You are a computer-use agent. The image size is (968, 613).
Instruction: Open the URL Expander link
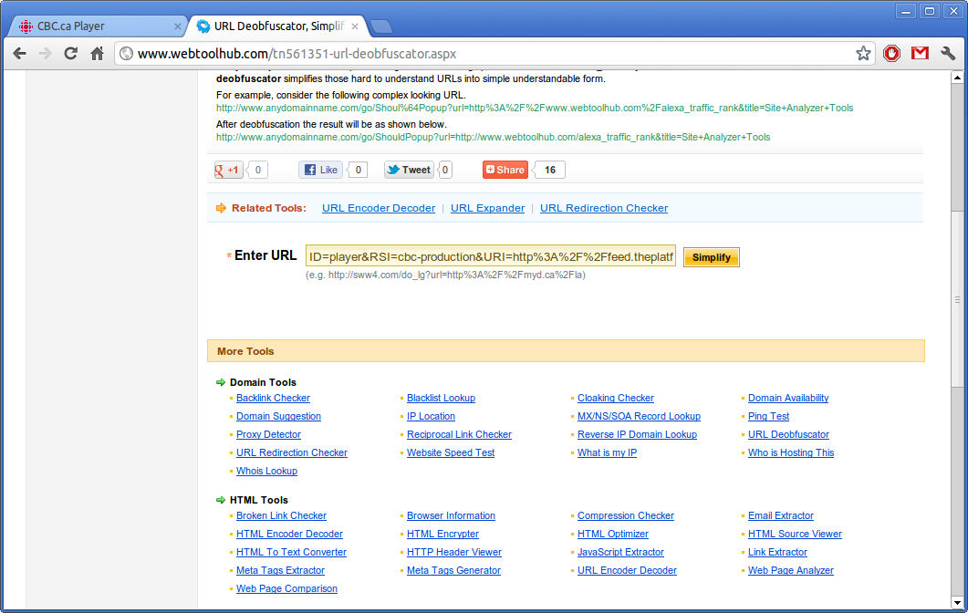tap(488, 208)
